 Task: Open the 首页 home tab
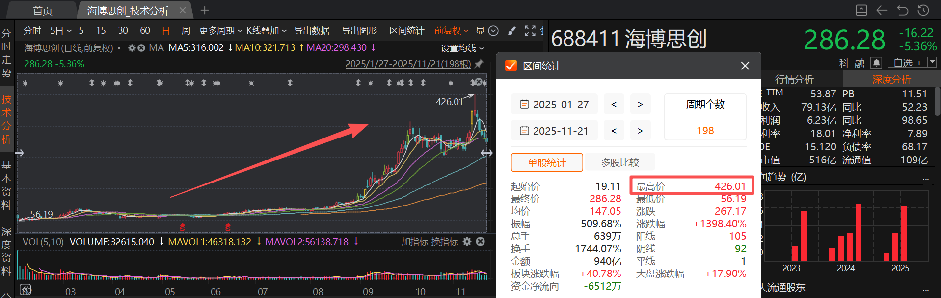click(x=42, y=10)
